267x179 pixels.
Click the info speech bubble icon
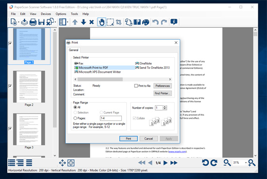point(174,22)
